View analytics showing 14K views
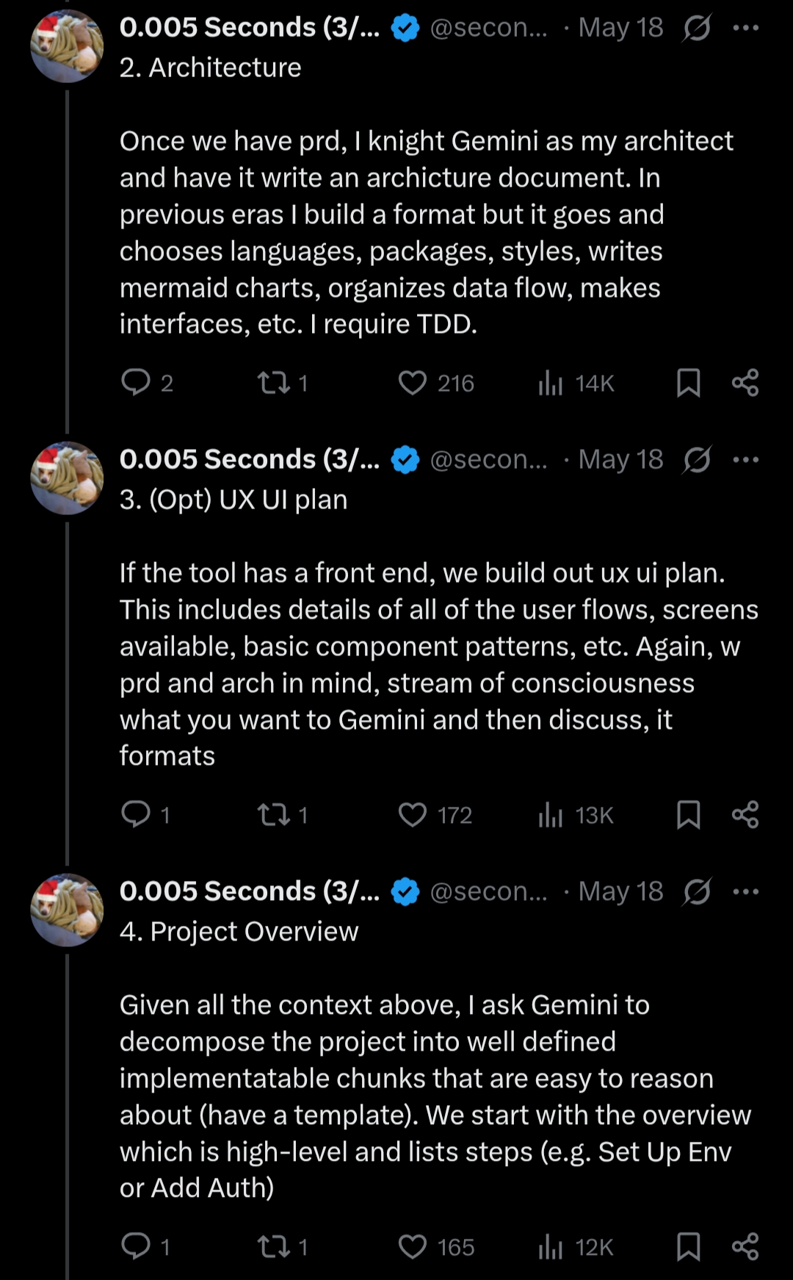The height and width of the screenshot is (1280, 793). point(551,383)
